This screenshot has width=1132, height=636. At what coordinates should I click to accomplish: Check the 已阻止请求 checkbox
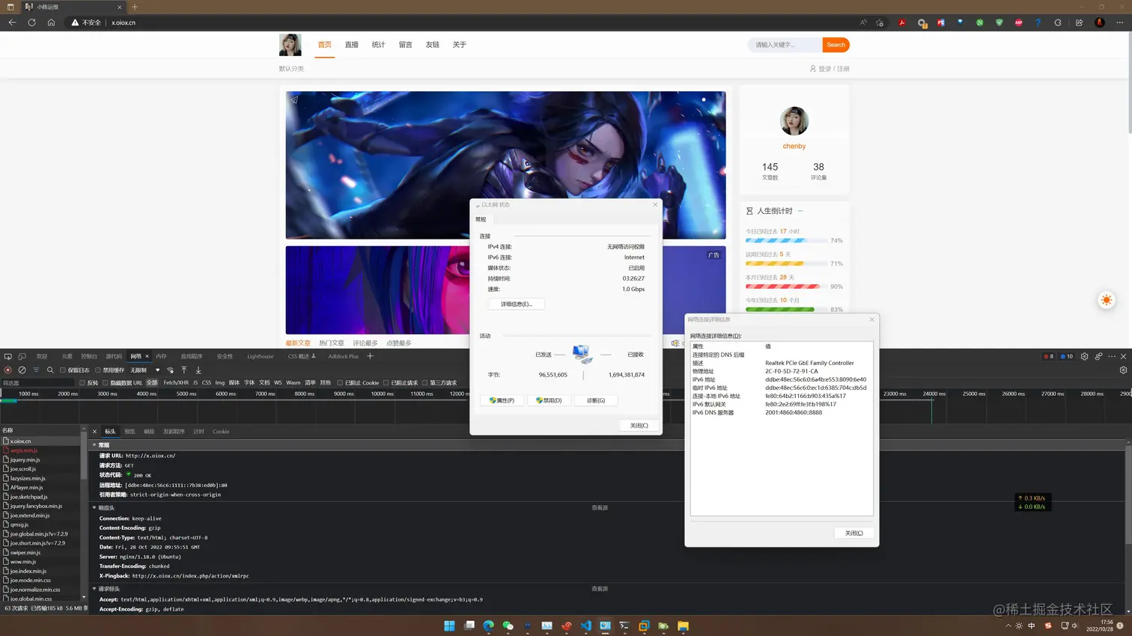(386, 382)
